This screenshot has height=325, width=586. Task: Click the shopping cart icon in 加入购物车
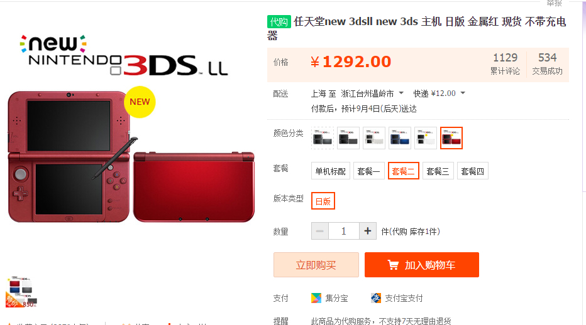pyautogui.click(x=393, y=265)
